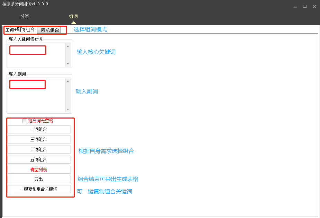Switch to the 组词 tab
Viewport: 320px width, 218px height.
(73, 16)
